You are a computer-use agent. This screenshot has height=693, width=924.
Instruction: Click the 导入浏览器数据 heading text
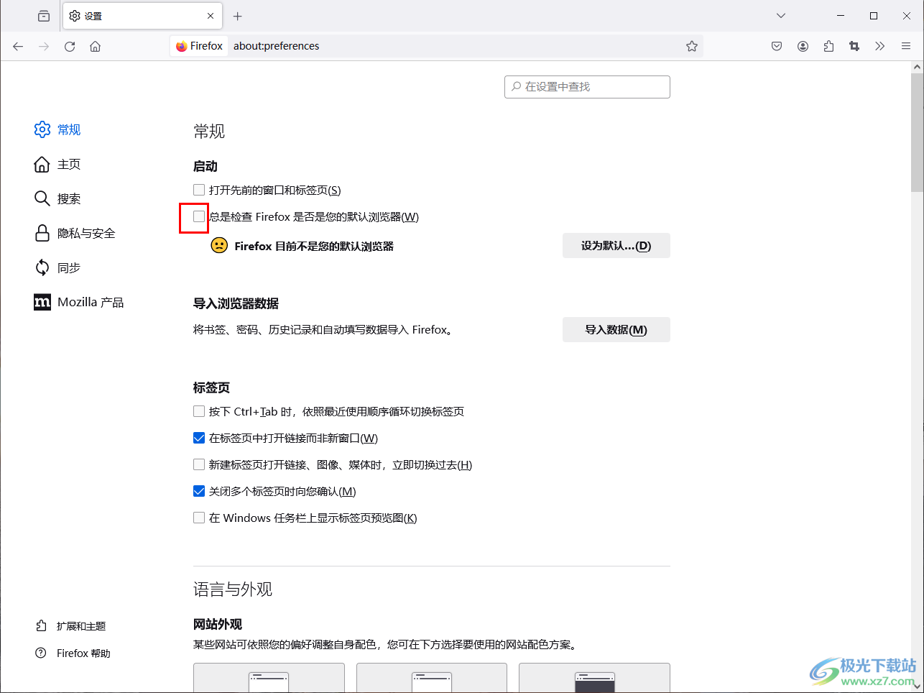pyautogui.click(x=236, y=303)
